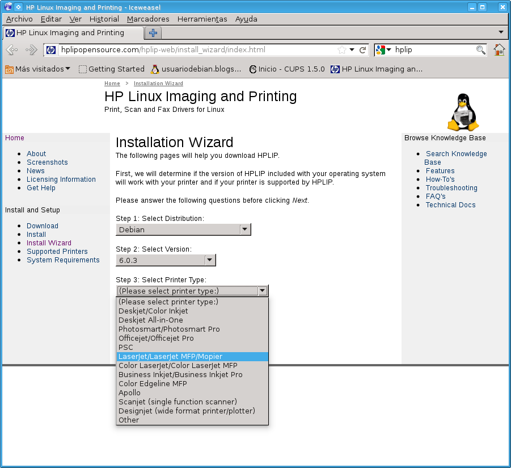Open the Install Wizard sidebar link
The image size is (511, 468).
[49, 243]
